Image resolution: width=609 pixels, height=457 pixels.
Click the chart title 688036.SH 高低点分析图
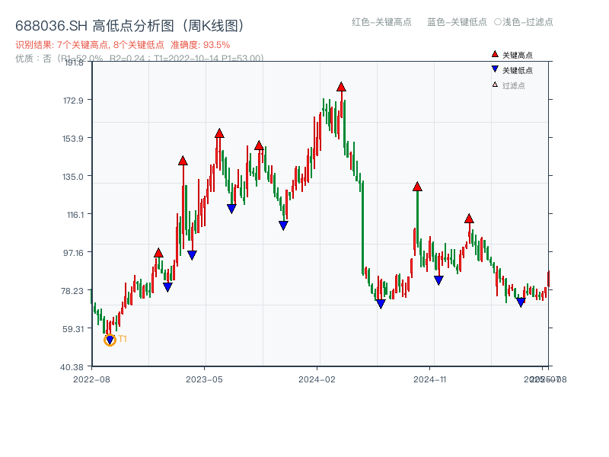(129, 24)
